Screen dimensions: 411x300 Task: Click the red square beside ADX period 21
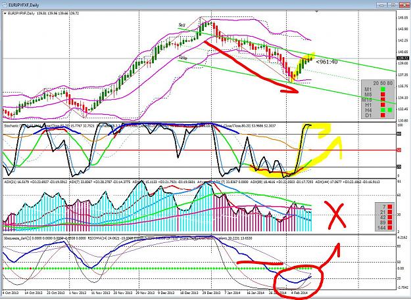(x=390, y=212)
